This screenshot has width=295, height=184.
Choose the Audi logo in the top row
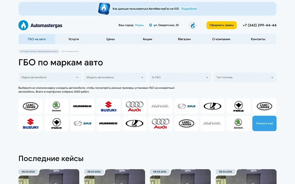coord(134,106)
